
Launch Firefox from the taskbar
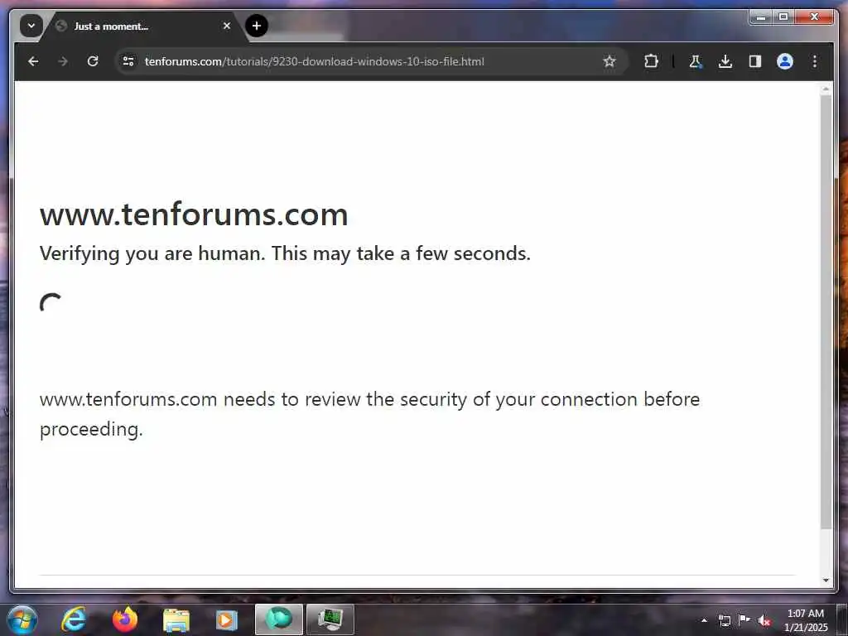125,619
